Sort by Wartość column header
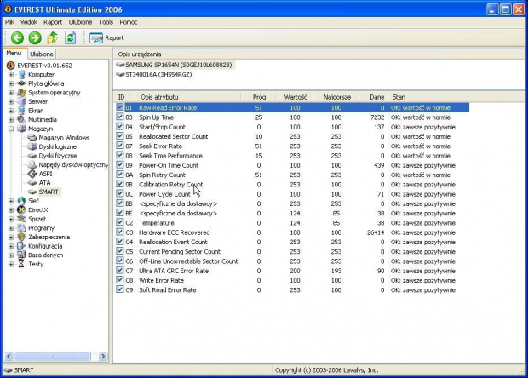This screenshot has height=378, width=528. point(294,97)
